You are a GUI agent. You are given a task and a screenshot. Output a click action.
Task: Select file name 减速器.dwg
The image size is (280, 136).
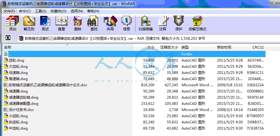(x=18, y=91)
